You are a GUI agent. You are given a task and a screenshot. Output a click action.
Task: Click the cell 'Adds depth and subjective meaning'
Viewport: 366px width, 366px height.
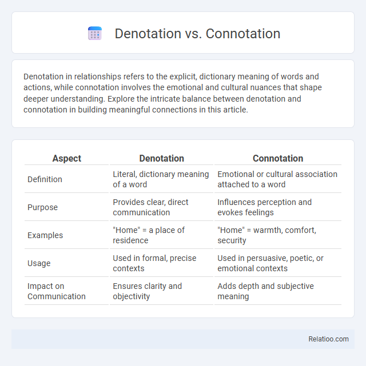tap(278, 291)
